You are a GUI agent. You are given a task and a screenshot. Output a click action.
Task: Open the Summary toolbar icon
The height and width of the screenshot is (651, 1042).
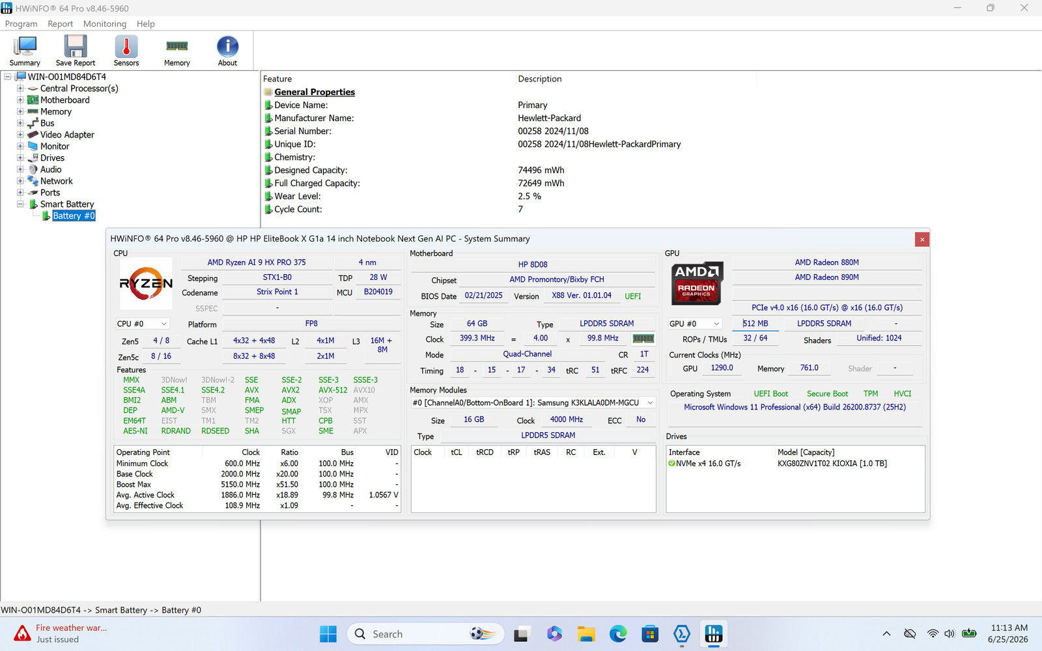click(x=25, y=51)
